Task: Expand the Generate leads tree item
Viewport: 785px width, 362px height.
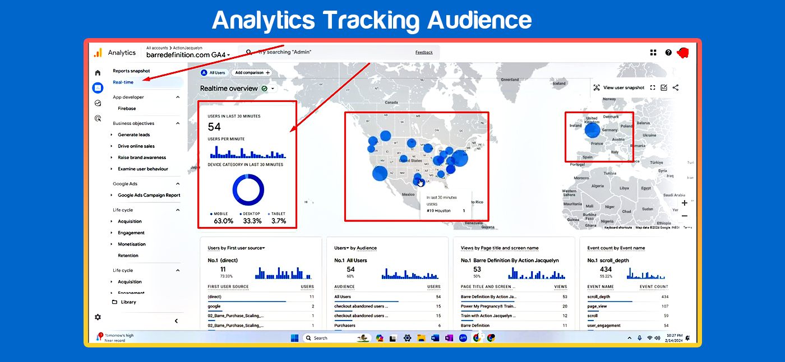Action: 112,134
